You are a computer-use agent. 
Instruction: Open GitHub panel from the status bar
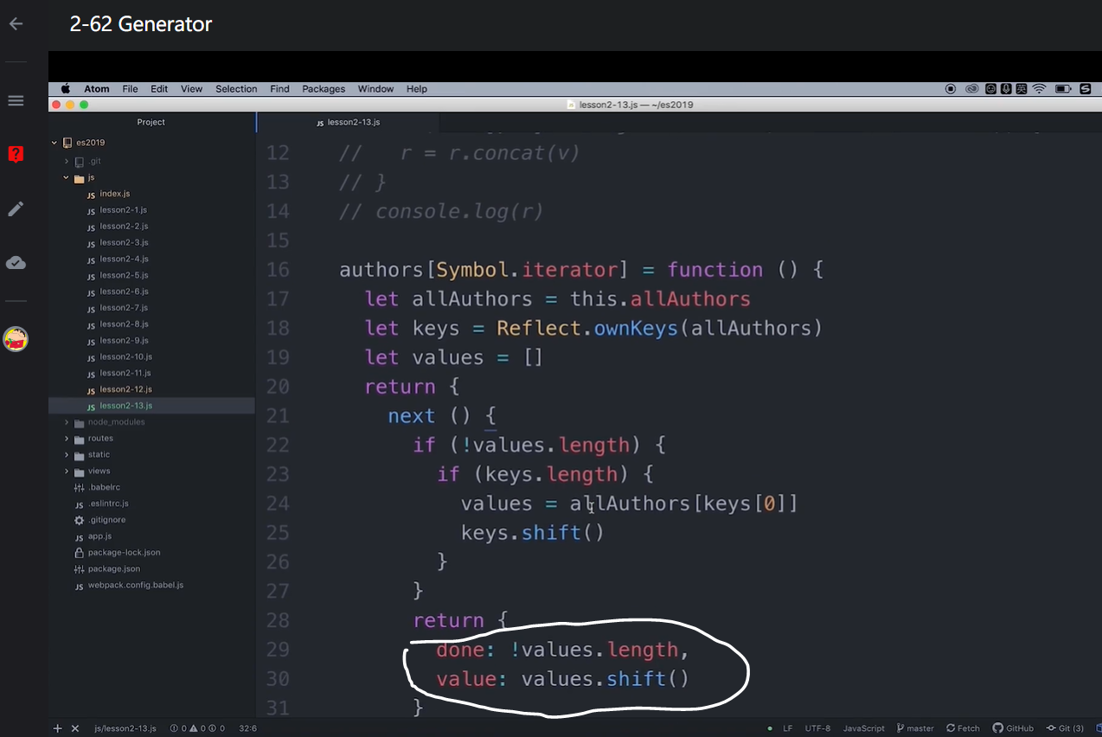(x=1013, y=728)
